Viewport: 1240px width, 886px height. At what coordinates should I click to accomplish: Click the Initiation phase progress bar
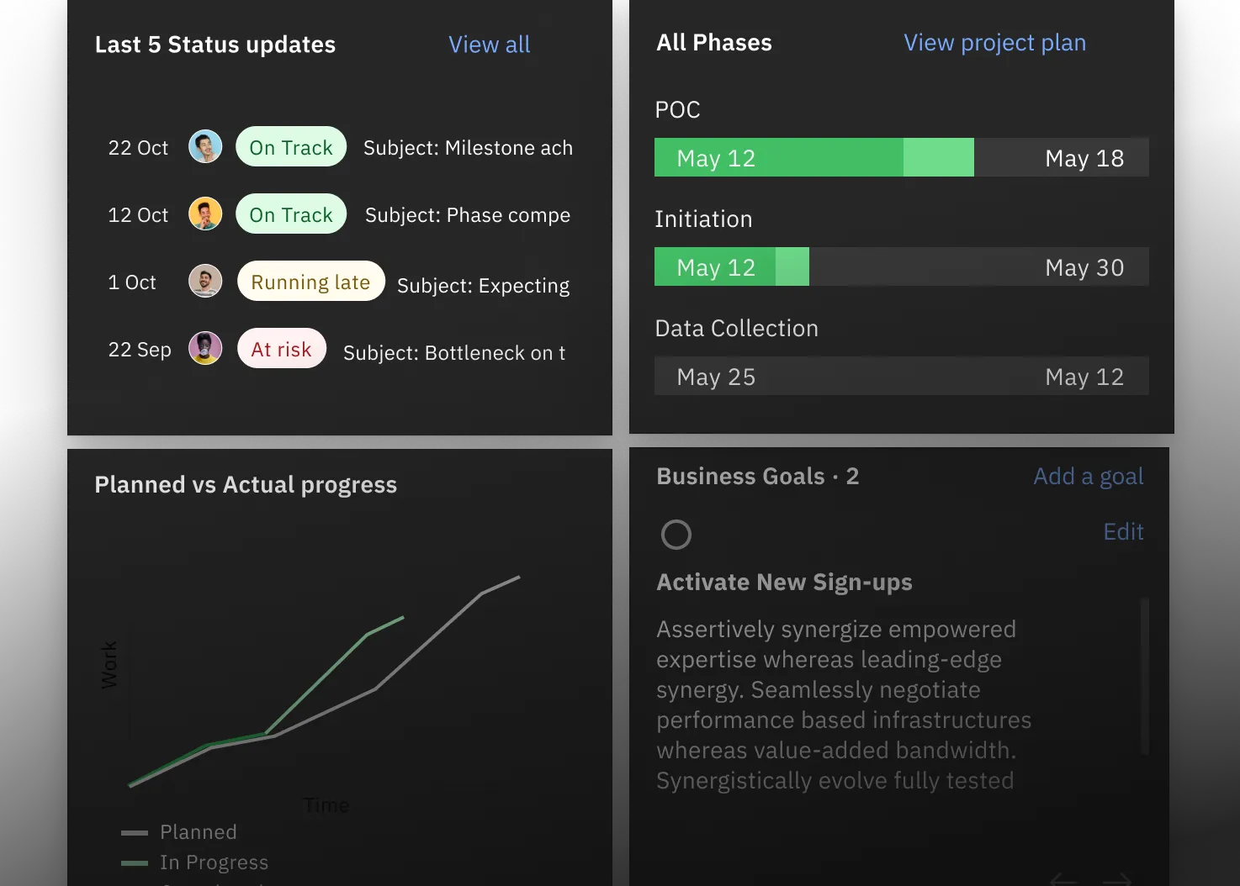[901, 267]
